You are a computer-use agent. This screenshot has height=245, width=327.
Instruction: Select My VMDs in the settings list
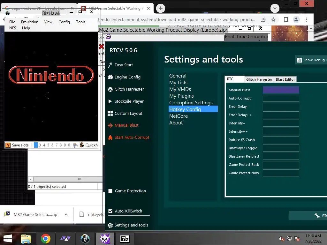pyautogui.click(x=180, y=89)
